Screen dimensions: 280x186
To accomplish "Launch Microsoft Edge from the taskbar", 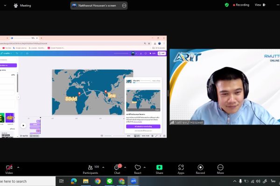I will (x=74, y=181).
